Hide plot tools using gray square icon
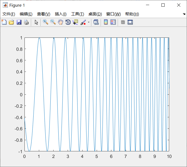Screen dimensions: 187x167 tap(123, 22)
